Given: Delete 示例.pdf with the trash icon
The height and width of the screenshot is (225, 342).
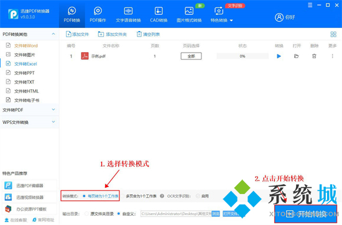Looking at the screenshot, I should (314, 56).
